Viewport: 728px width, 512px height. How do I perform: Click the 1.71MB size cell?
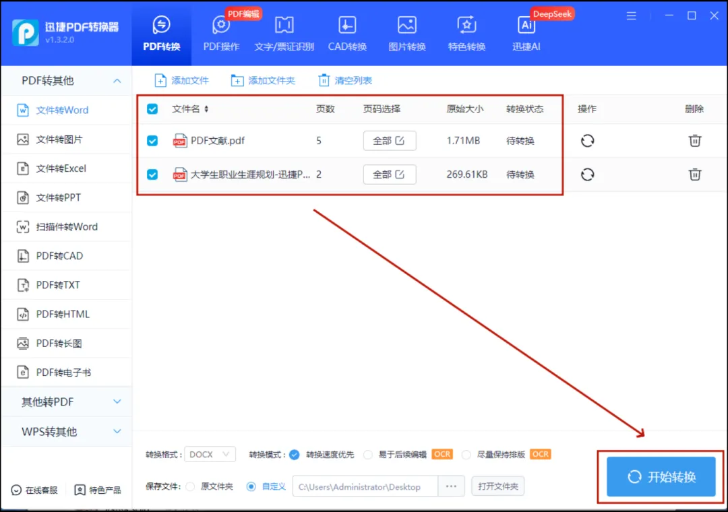[x=463, y=141]
